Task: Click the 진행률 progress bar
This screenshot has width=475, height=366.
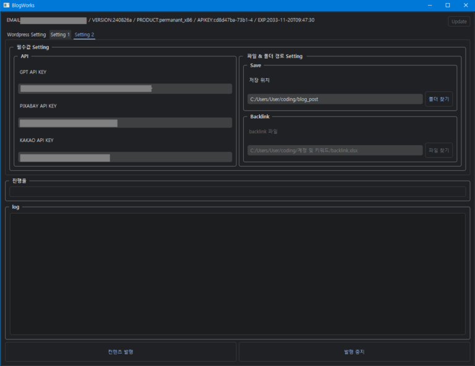Action: click(x=237, y=191)
